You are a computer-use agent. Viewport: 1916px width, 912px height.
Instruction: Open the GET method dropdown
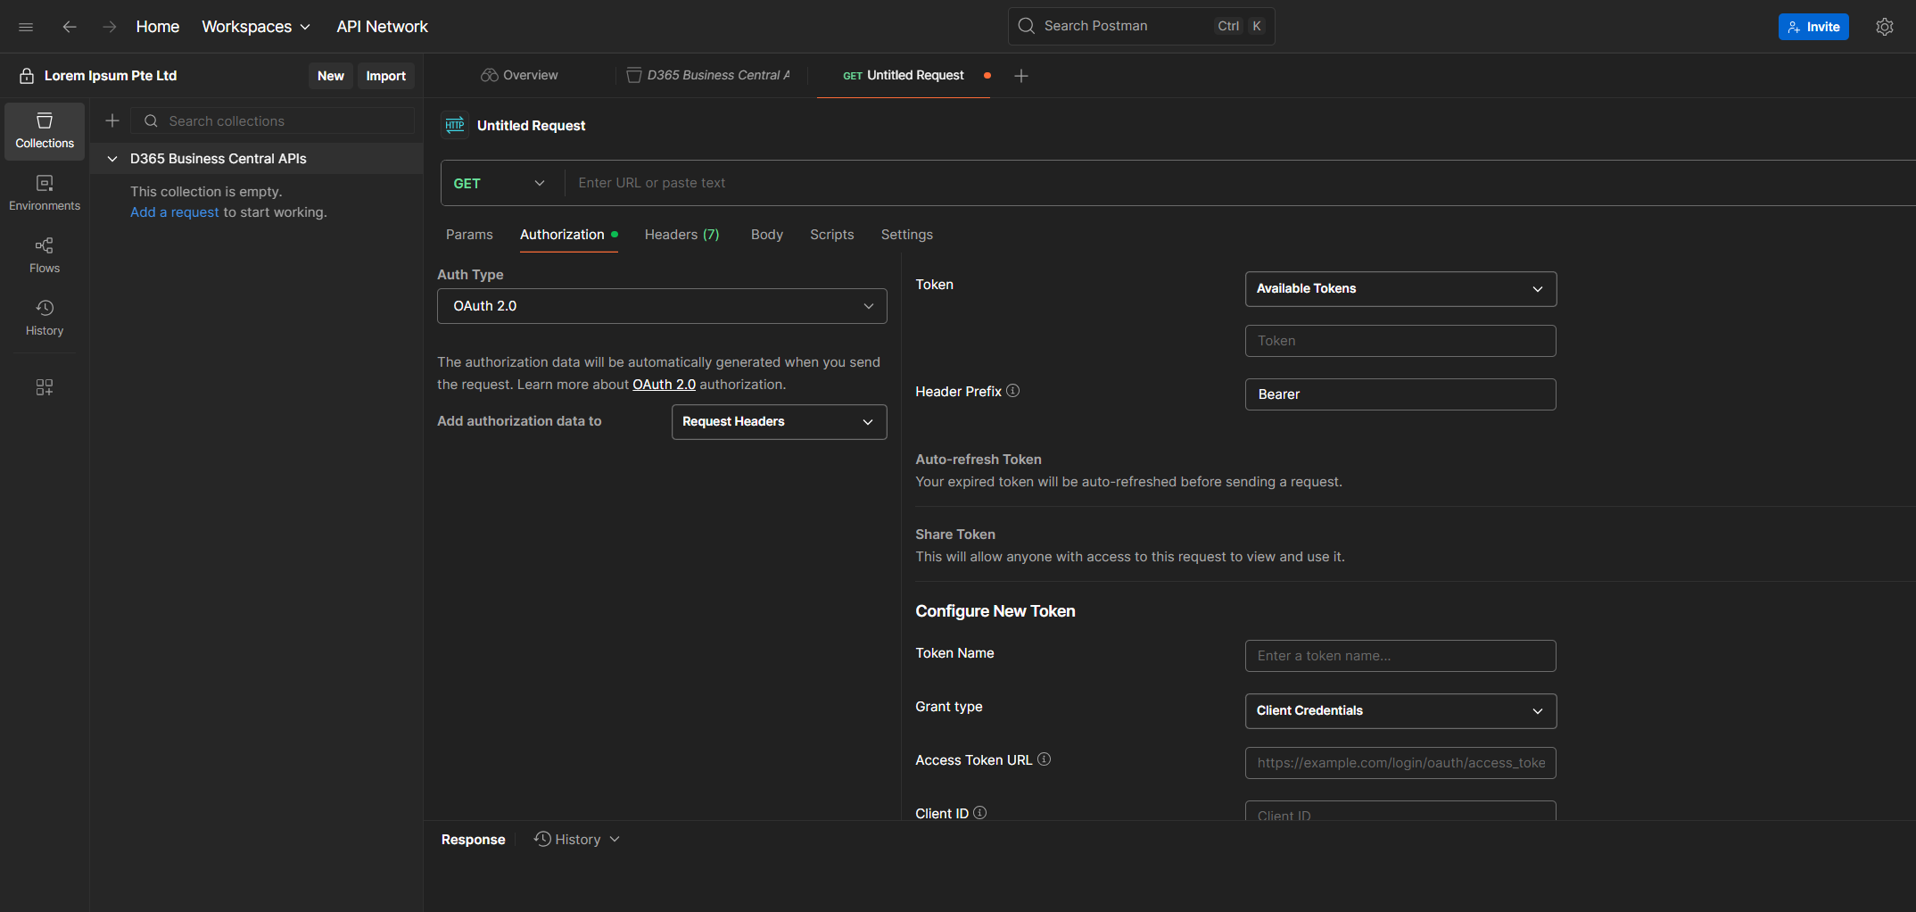point(500,183)
